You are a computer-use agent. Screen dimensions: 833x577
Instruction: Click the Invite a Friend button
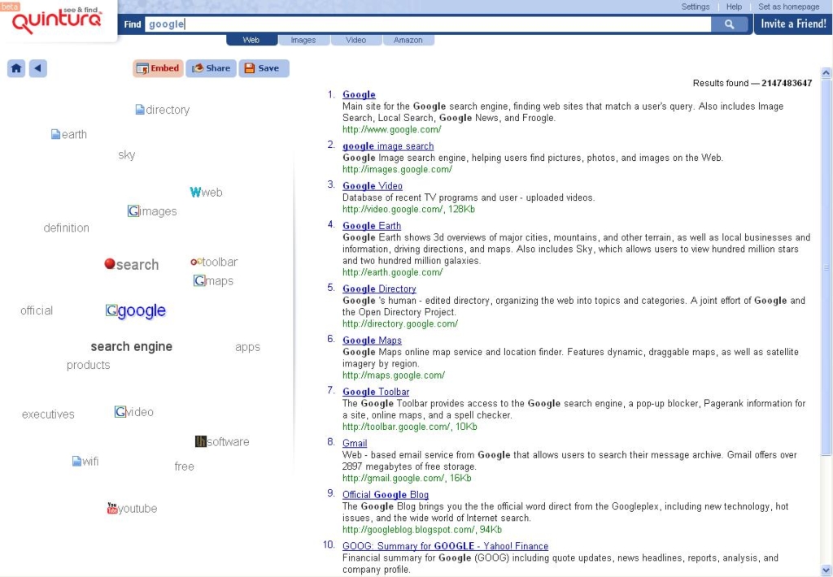[793, 24]
